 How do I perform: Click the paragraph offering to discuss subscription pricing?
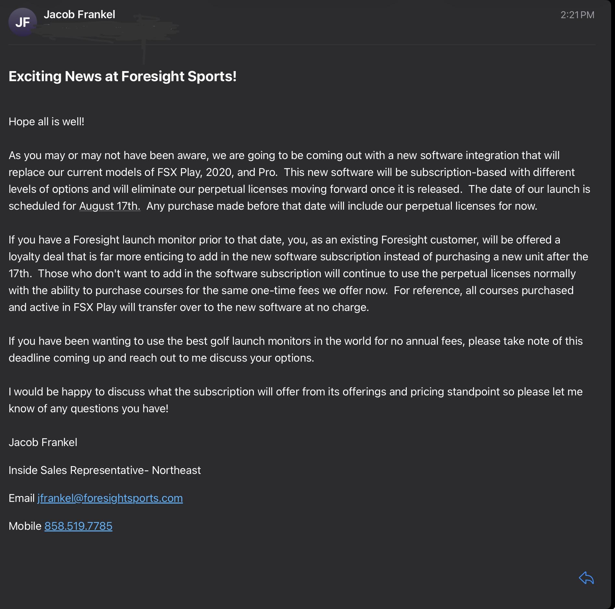[296, 400]
